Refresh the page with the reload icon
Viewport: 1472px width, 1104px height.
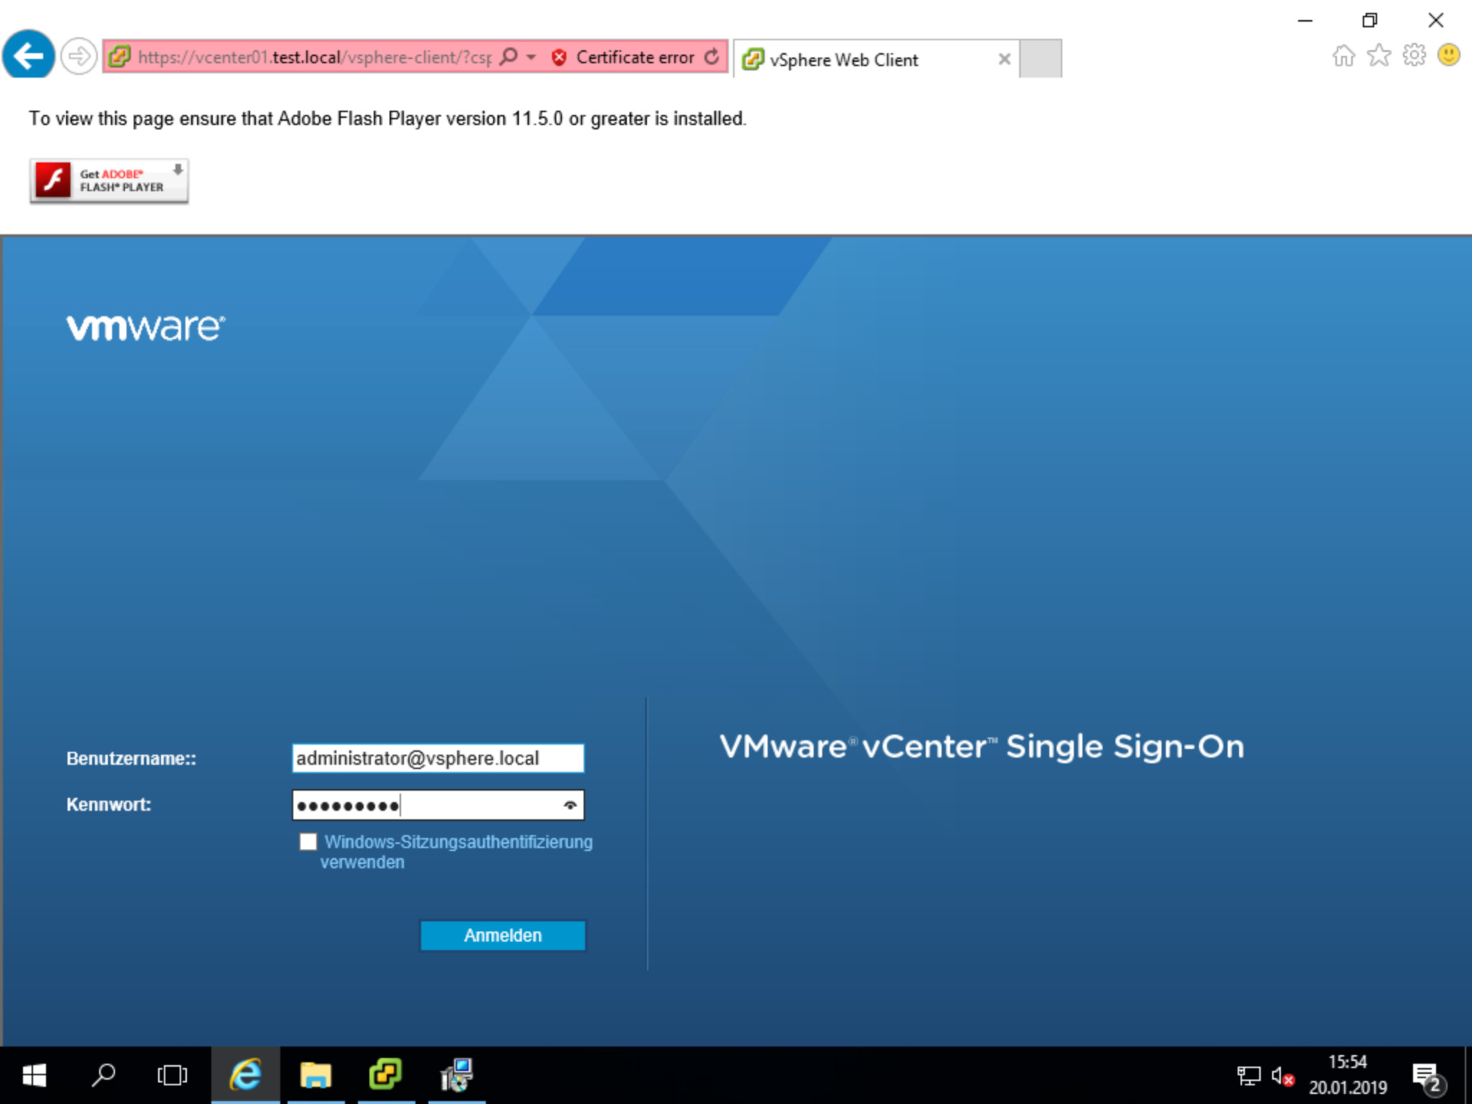[x=712, y=57]
